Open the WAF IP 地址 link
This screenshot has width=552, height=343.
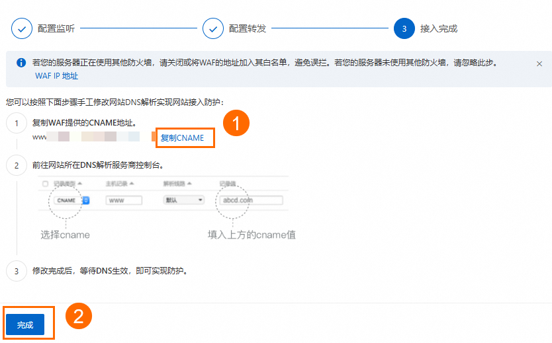[57, 76]
